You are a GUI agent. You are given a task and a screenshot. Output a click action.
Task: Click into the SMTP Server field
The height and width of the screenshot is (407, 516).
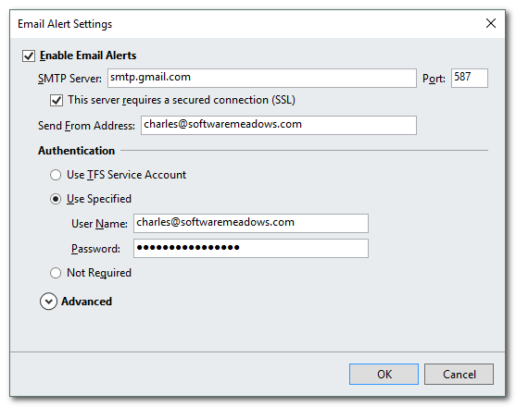[262, 79]
